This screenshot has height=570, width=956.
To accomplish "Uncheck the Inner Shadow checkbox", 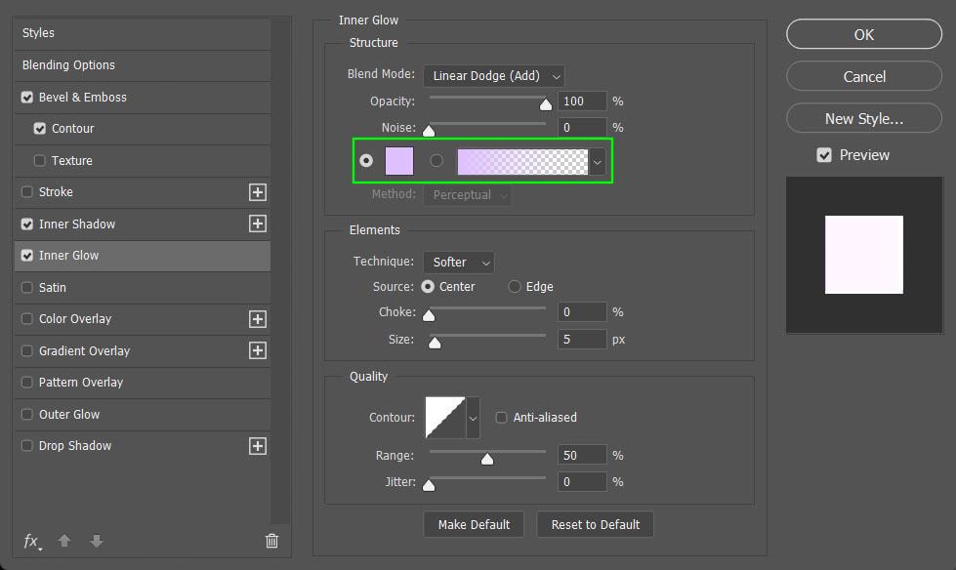I will pos(26,224).
